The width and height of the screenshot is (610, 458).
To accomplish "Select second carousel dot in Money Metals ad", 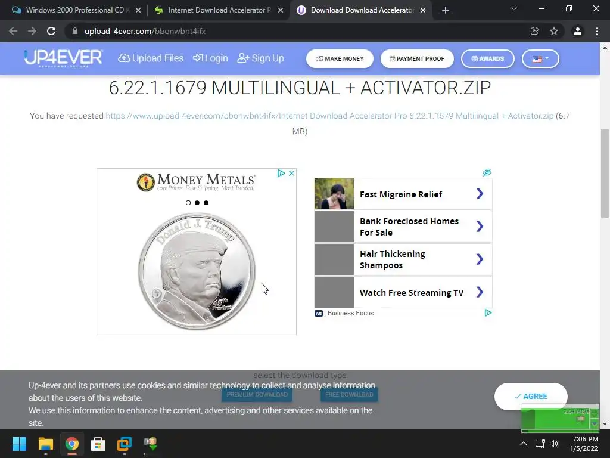I will (x=197, y=203).
